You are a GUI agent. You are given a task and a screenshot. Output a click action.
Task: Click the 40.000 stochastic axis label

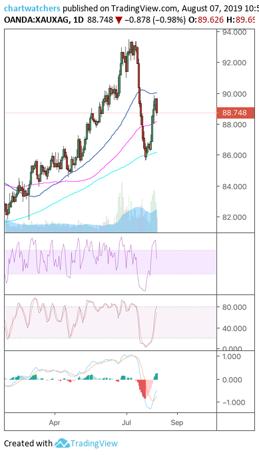click(x=234, y=328)
